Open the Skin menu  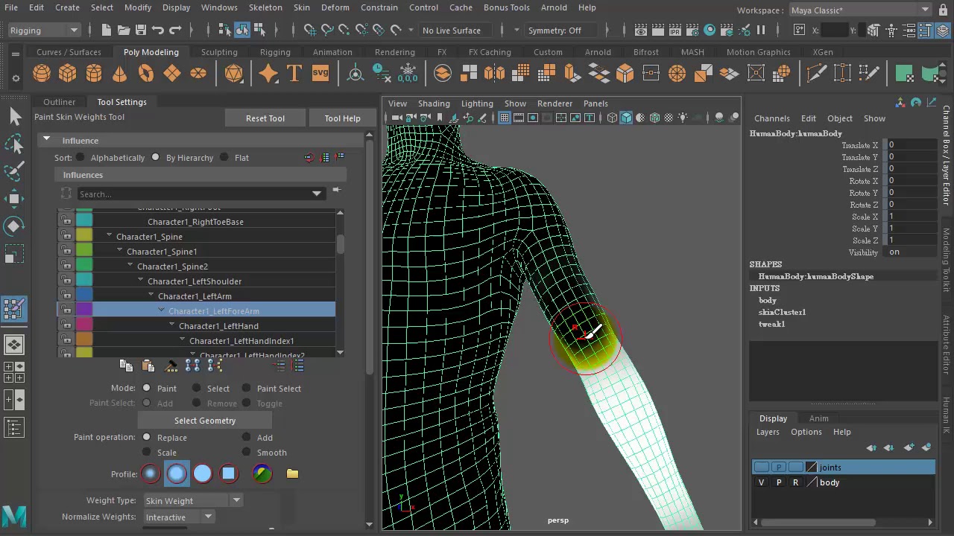pos(301,7)
